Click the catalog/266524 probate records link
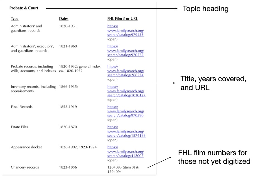The height and width of the screenshot is (176, 256). coord(125,71)
